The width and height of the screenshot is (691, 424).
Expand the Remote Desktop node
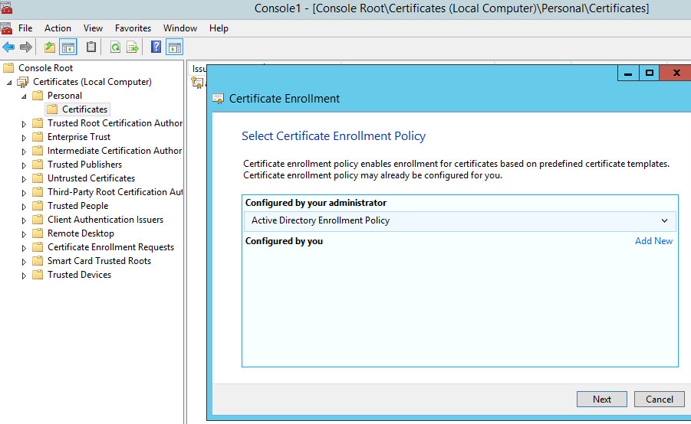(x=24, y=234)
